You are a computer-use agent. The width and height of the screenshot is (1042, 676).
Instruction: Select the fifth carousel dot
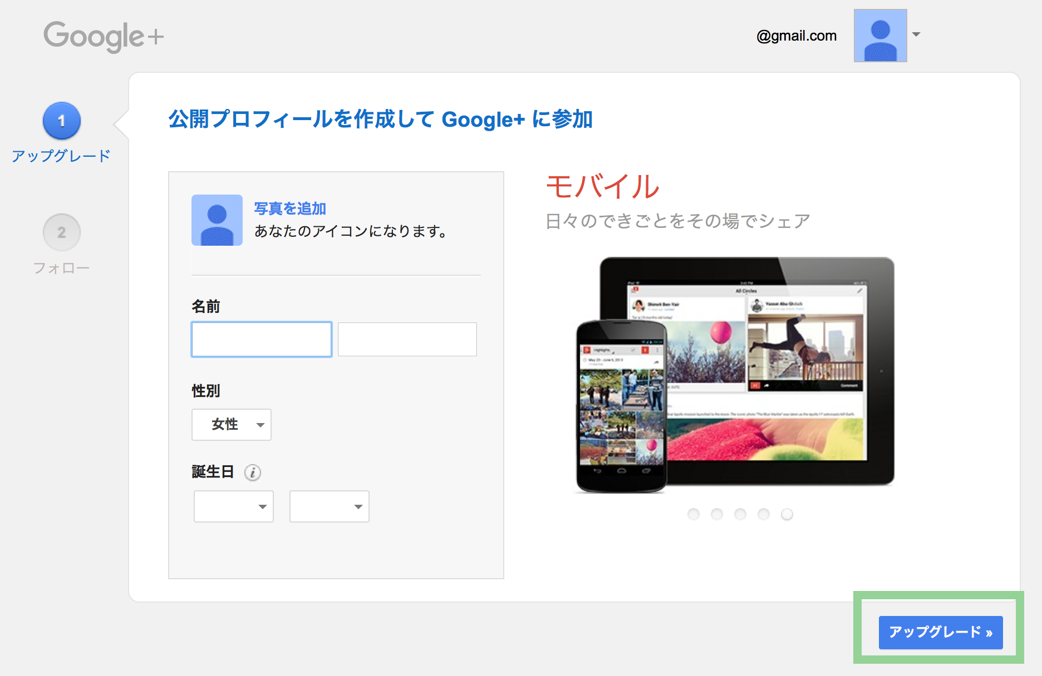tap(787, 514)
